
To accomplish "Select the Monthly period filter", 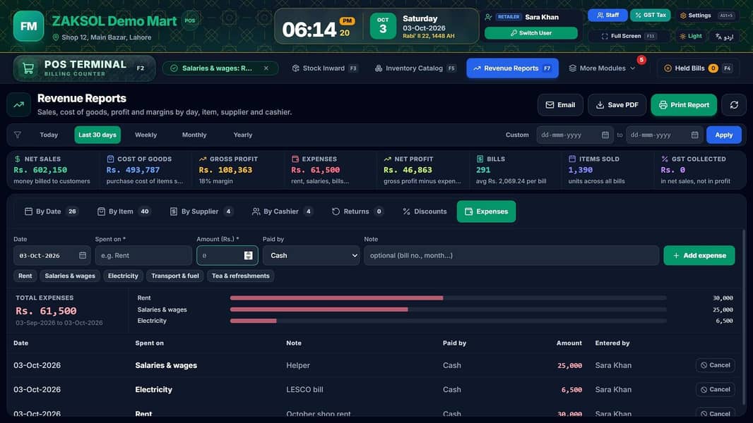I will pyautogui.click(x=194, y=135).
